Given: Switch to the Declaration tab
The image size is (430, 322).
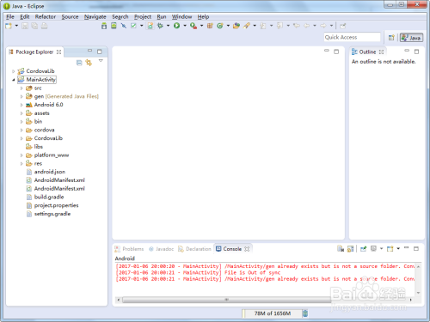Looking at the screenshot, I should [x=194, y=249].
